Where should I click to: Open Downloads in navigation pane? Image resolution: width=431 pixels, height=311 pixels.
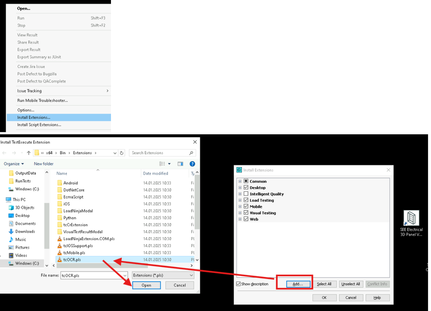(25, 232)
